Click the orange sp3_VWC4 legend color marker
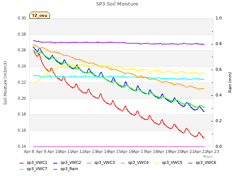Viewport: 235px width, 176px height. 123,163
